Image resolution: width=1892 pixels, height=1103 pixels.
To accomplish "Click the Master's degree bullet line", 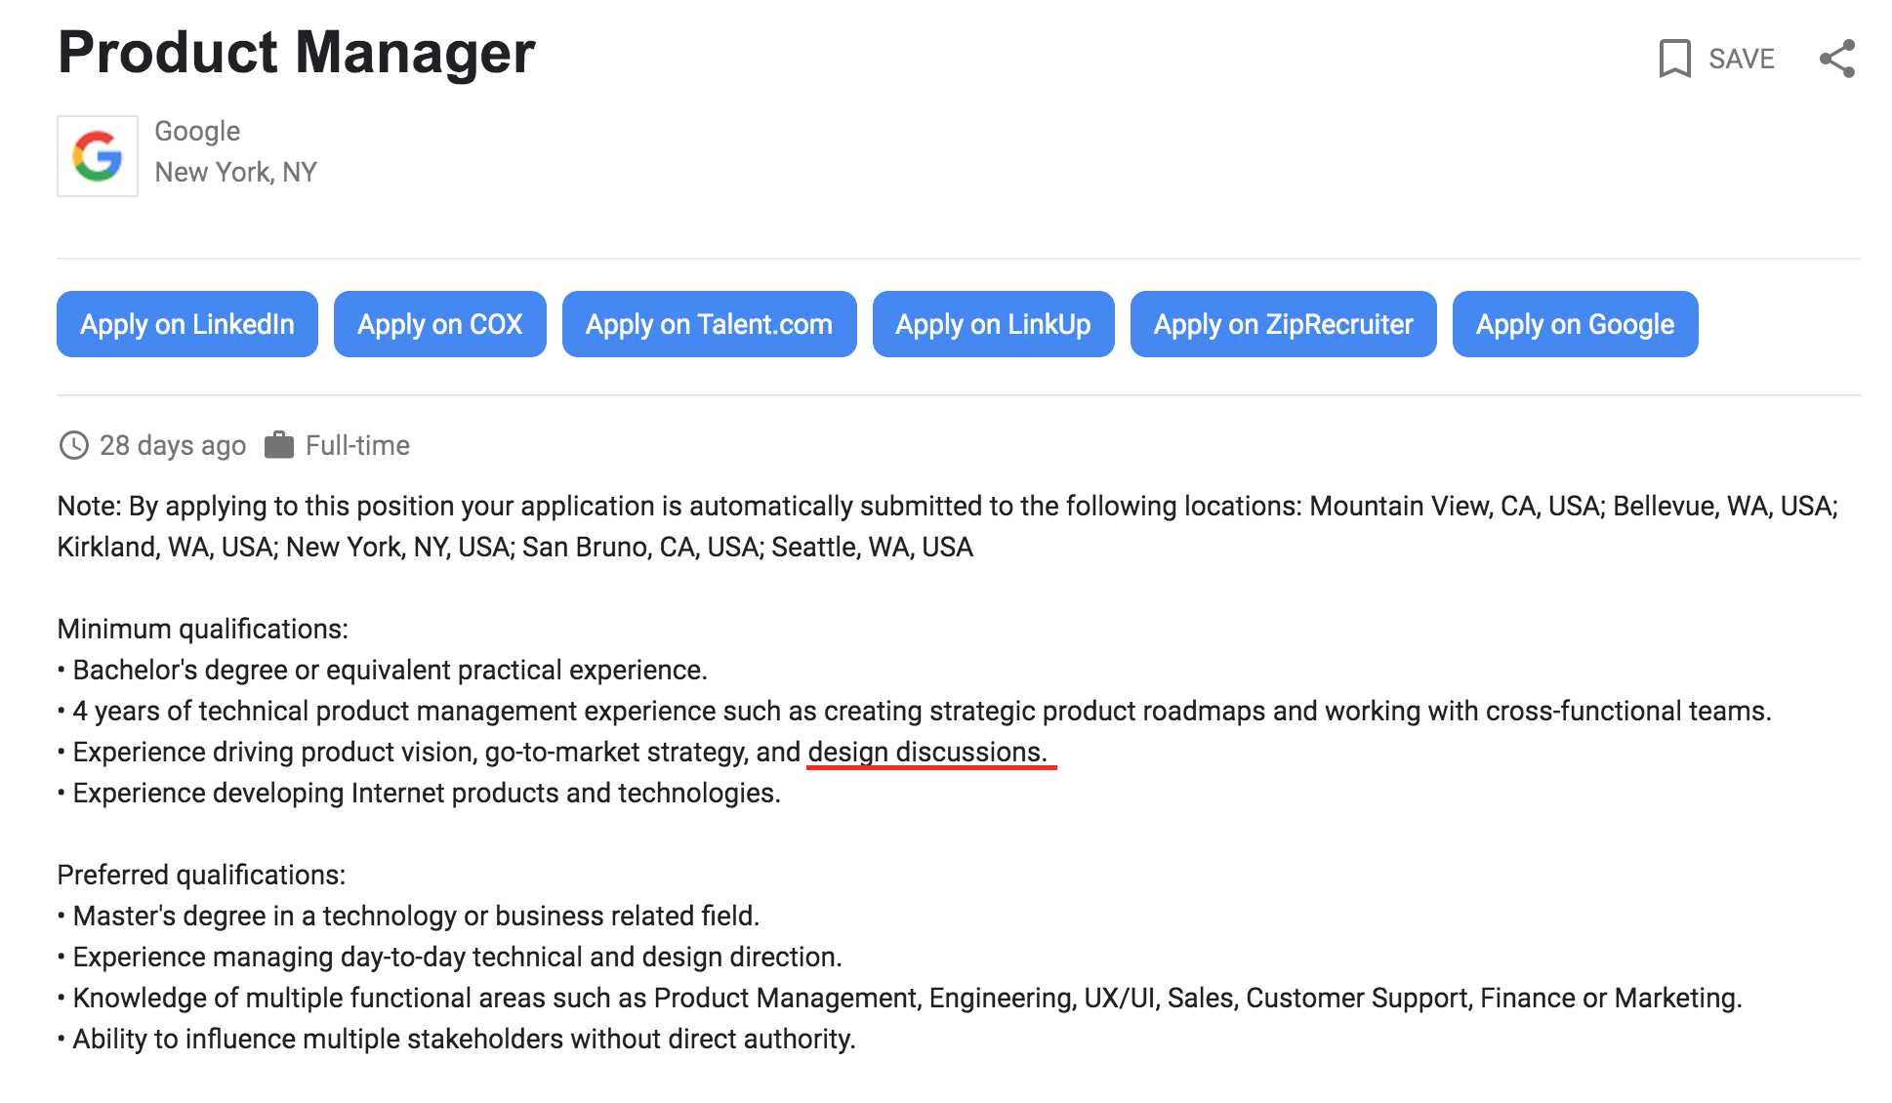I will 409,916.
